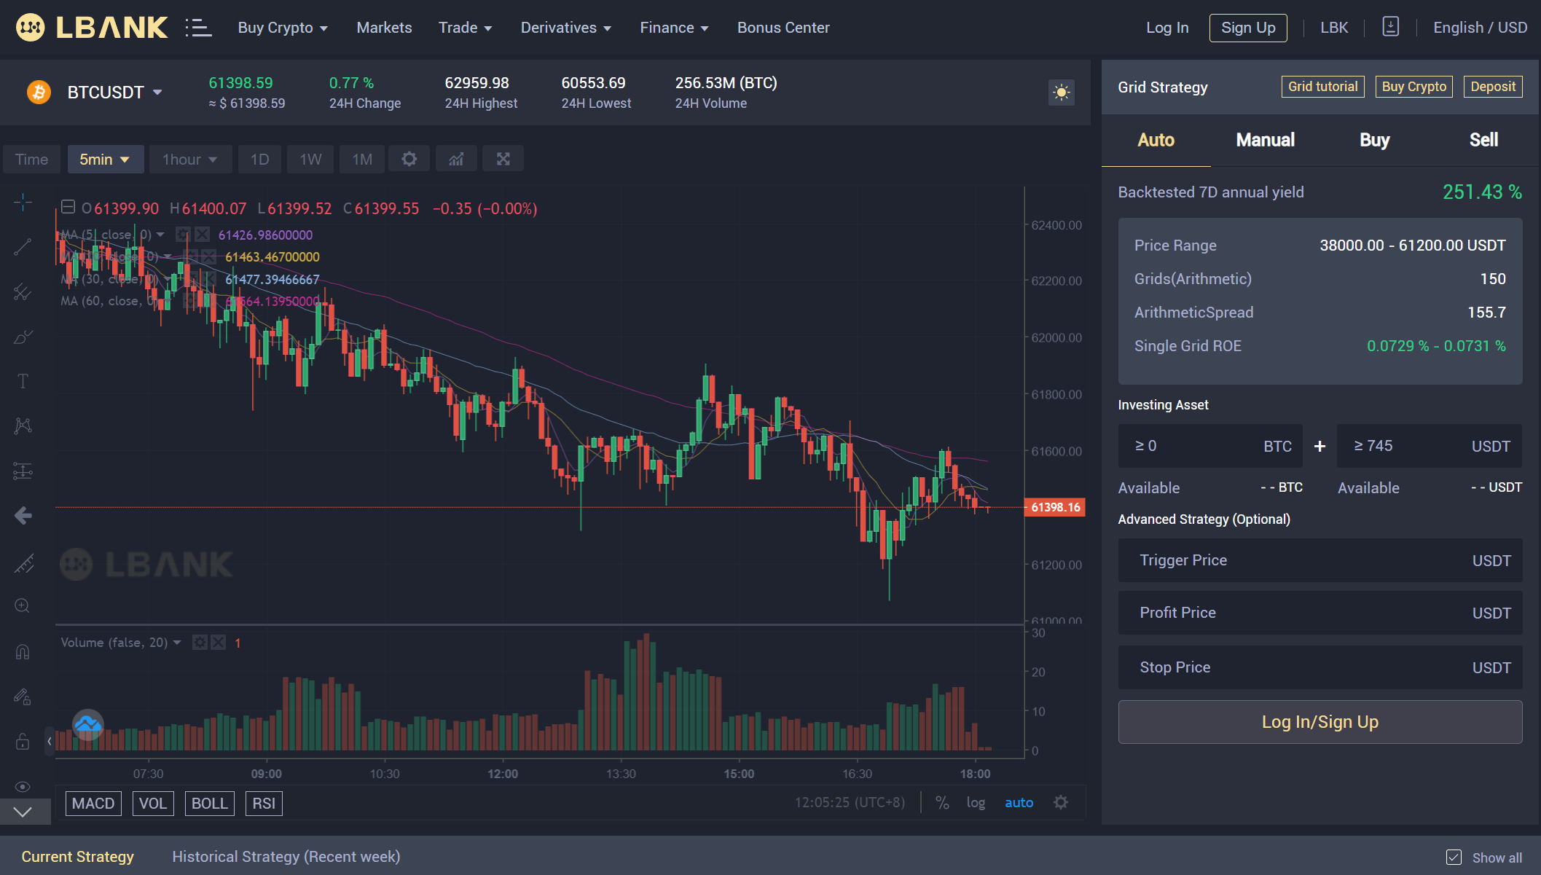This screenshot has width=1541, height=875.
Task: Remove the MA 5 indicator
Action: [202, 235]
